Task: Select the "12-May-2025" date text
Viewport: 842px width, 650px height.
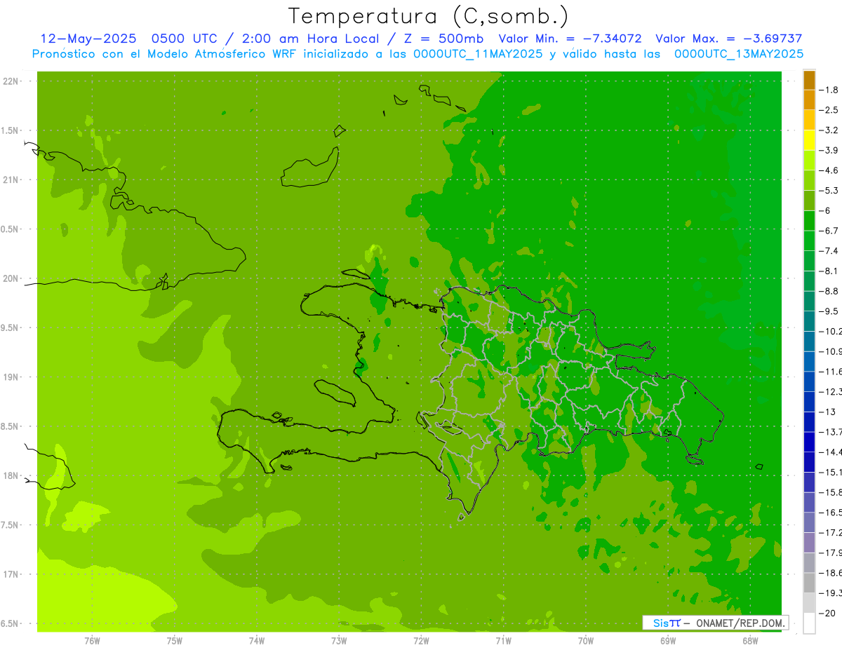Action: point(87,39)
